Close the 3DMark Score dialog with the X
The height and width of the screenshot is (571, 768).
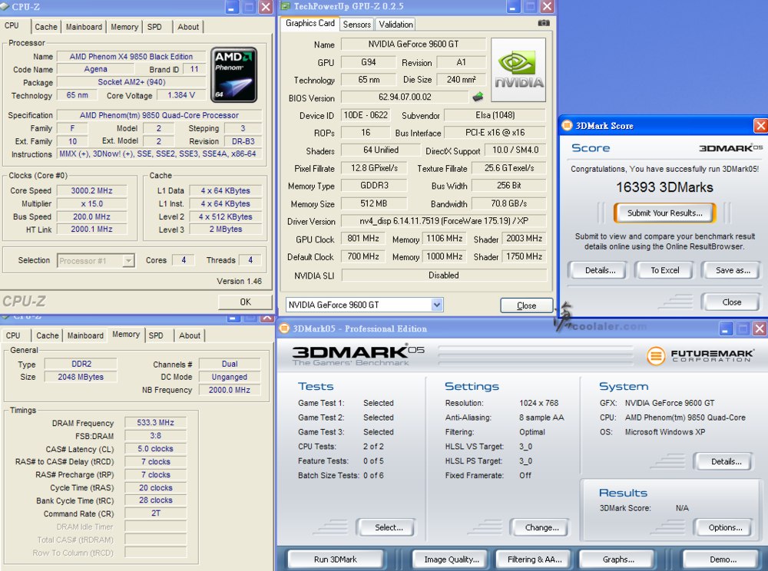pos(760,126)
